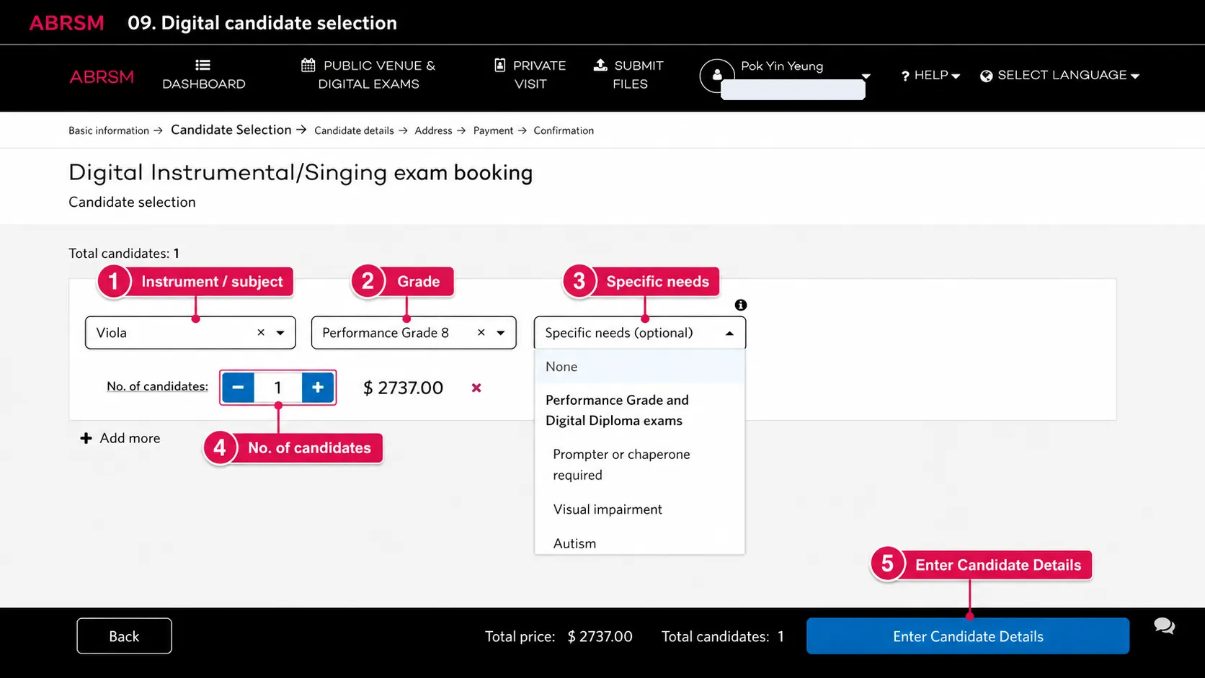
Task: Open the chat bubbles support icon
Action: pos(1164,626)
